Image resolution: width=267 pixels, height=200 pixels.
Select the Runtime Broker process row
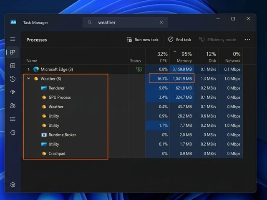point(133,135)
